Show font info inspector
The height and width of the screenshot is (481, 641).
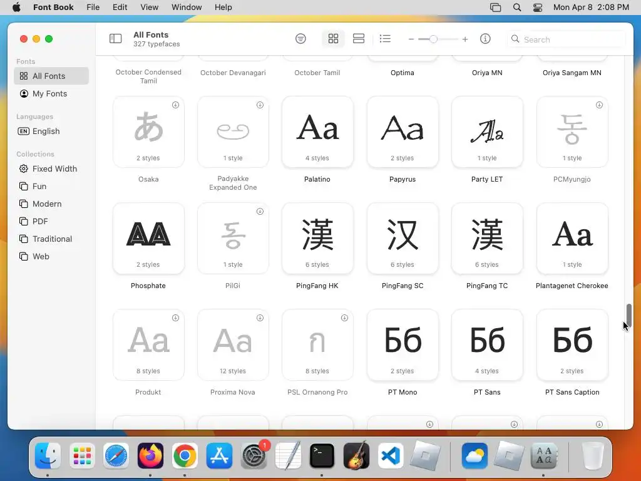click(485, 39)
